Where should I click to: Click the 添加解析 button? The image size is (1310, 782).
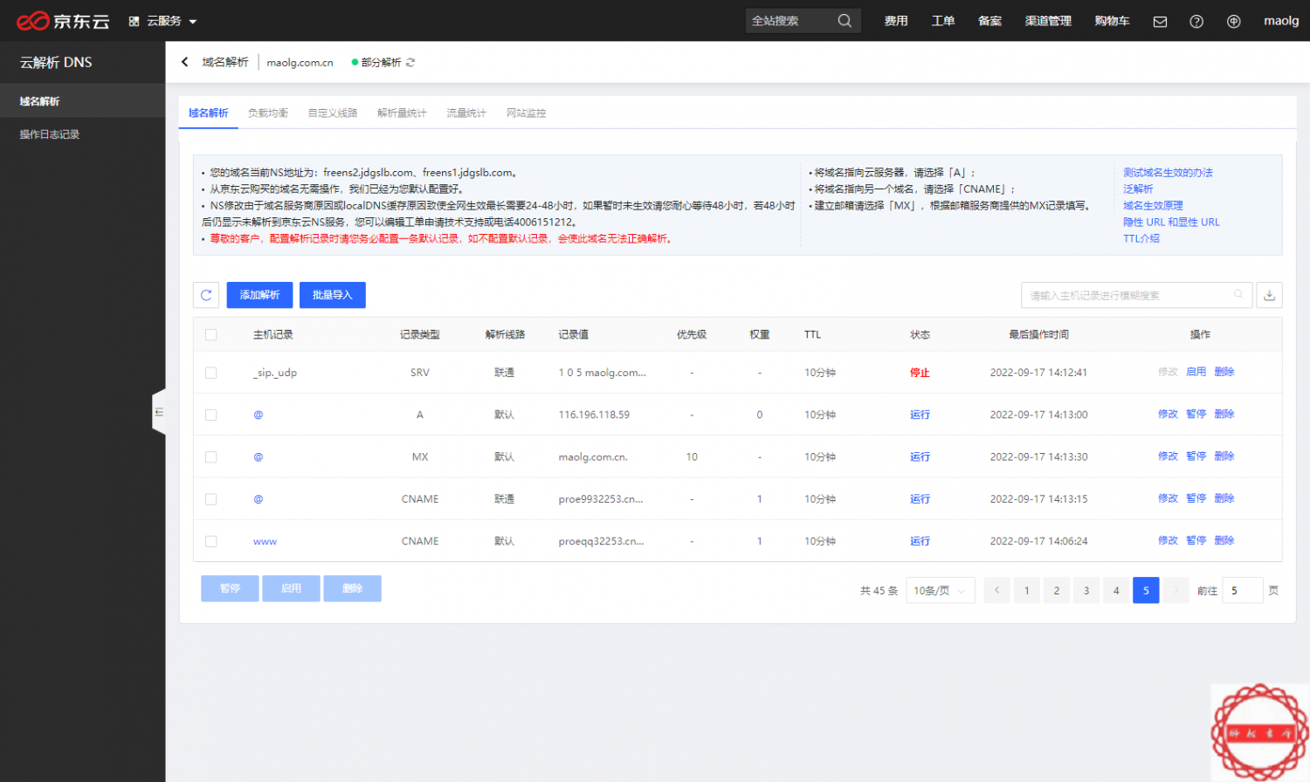coord(259,295)
